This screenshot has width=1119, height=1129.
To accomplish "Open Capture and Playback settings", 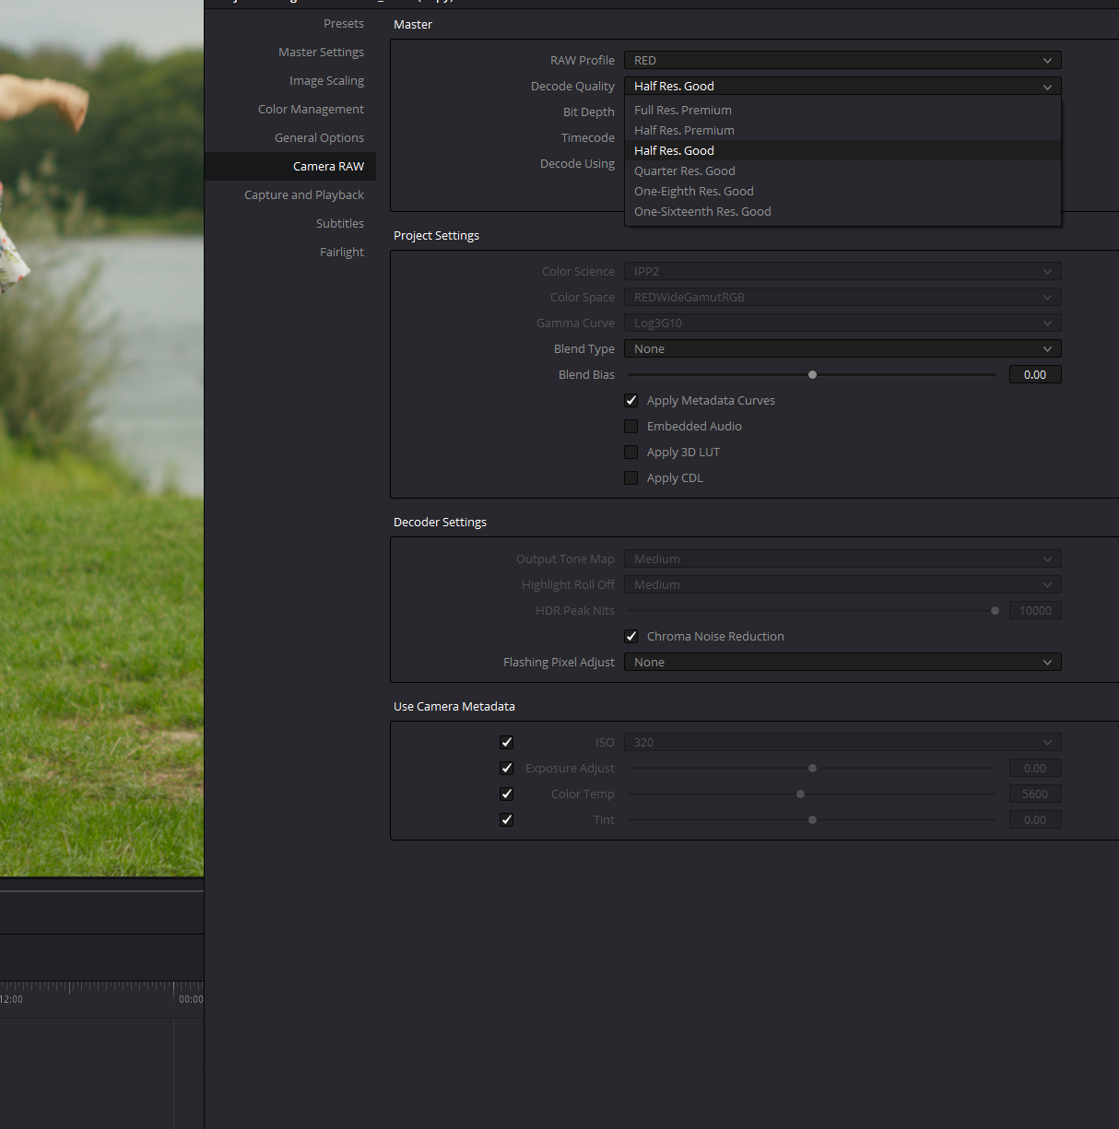I will pyautogui.click(x=304, y=194).
